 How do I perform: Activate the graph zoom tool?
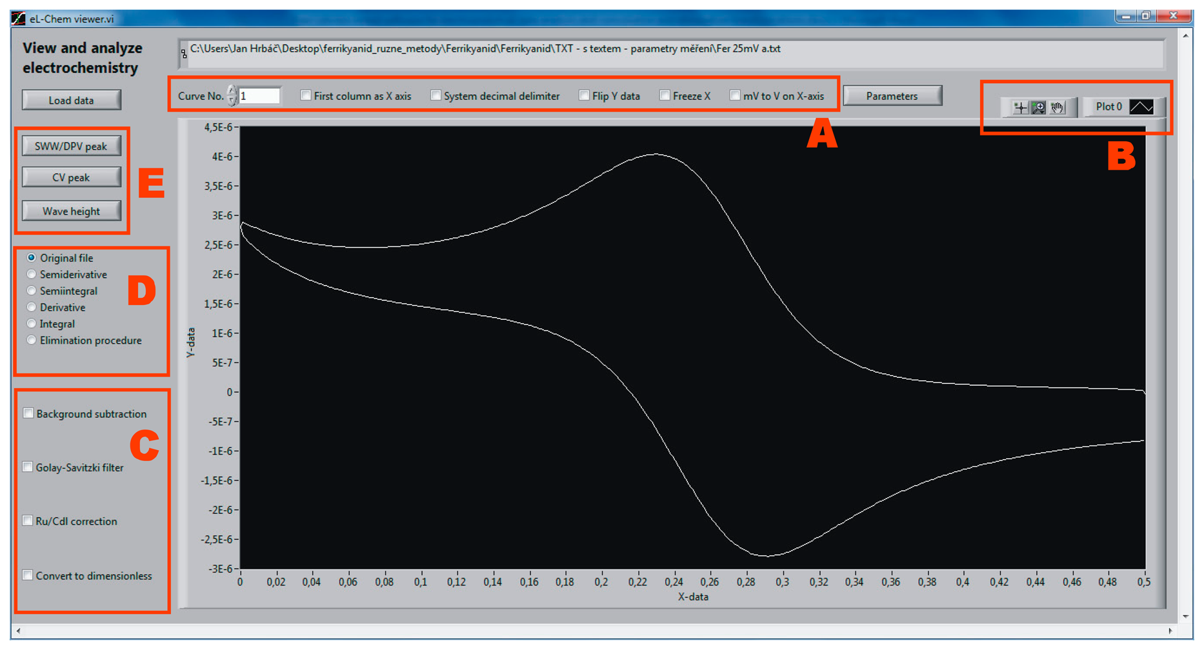point(1038,108)
